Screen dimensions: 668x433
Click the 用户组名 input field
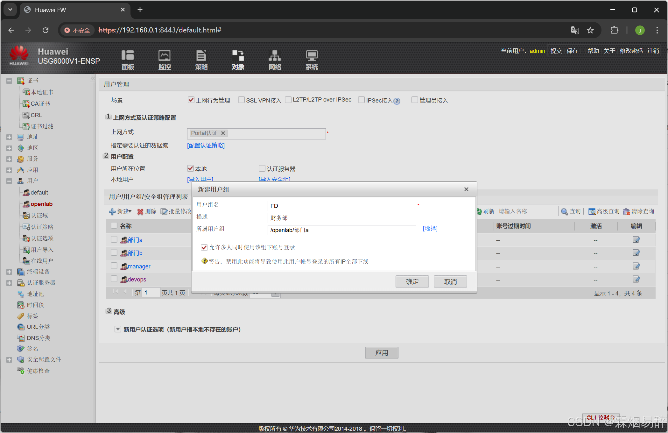tap(341, 206)
